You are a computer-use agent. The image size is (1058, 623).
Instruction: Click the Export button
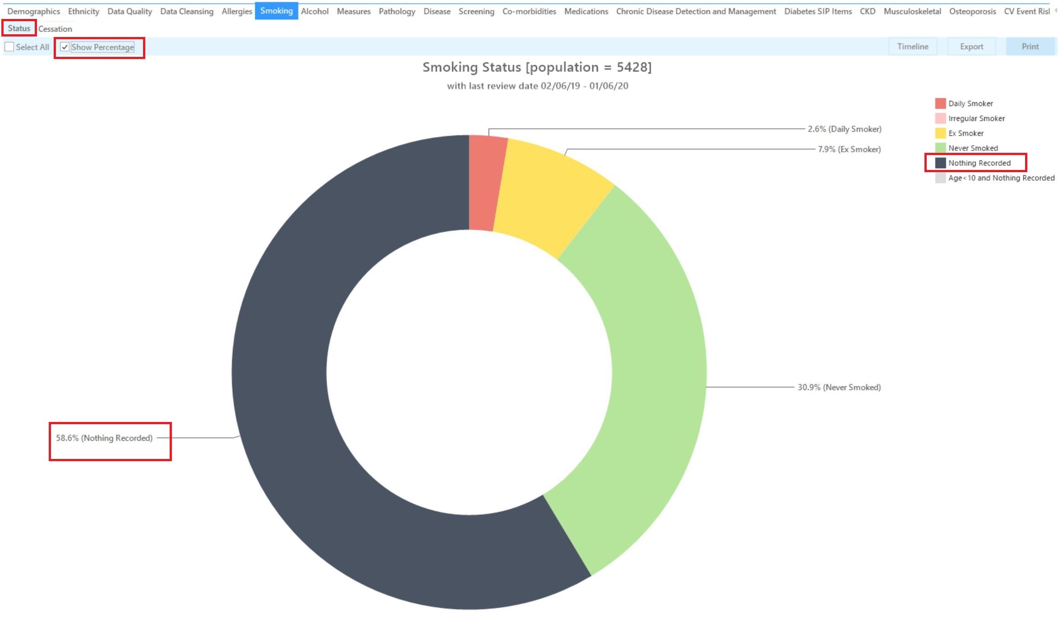(971, 46)
